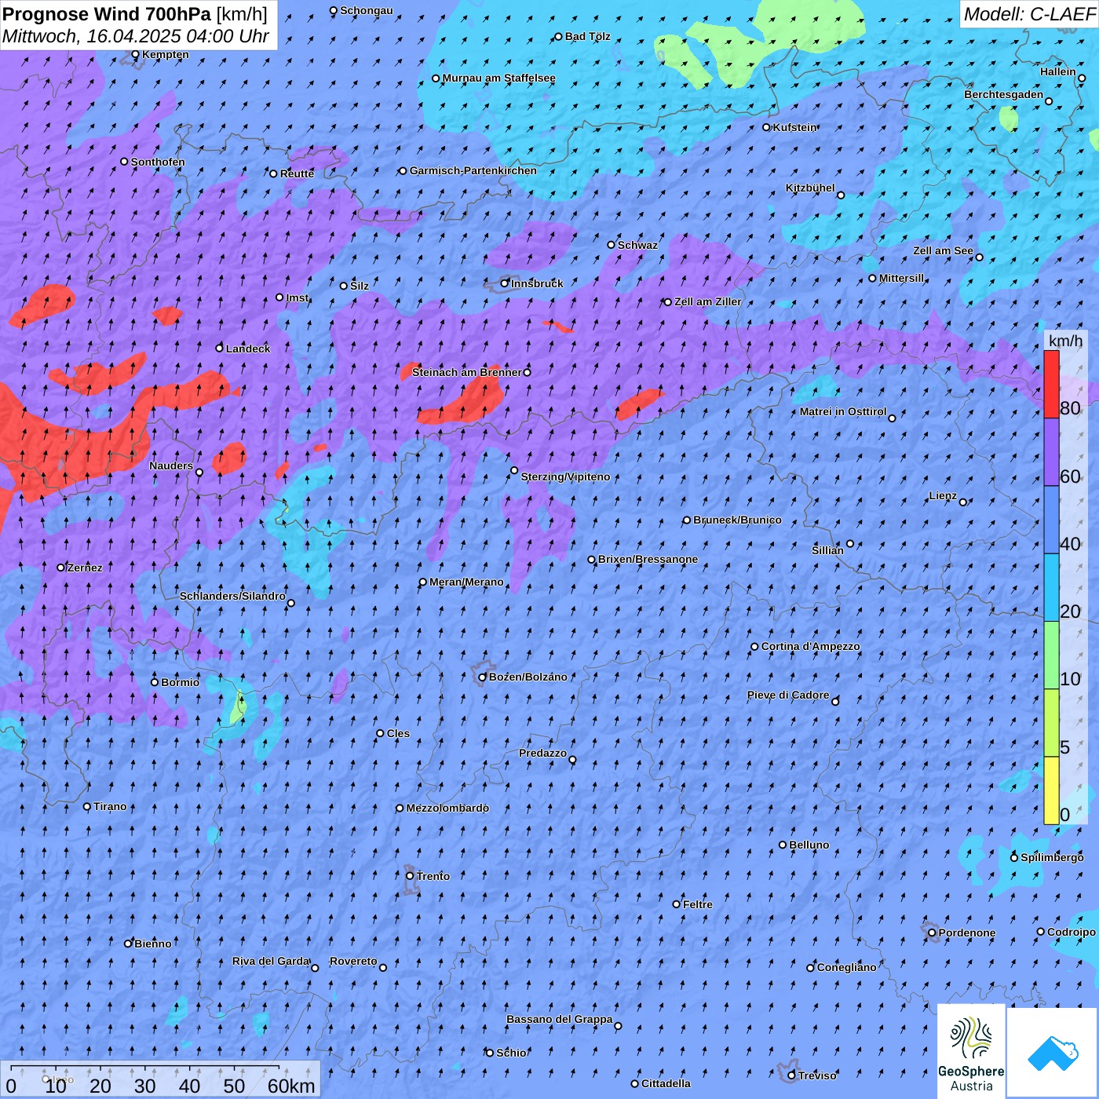Click the 'Landeck' label
Image resolution: width=1099 pixels, height=1099 pixels.
[x=248, y=349]
